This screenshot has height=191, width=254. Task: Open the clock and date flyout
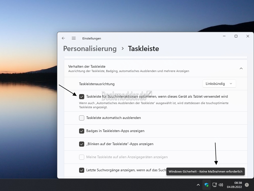[234, 185]
